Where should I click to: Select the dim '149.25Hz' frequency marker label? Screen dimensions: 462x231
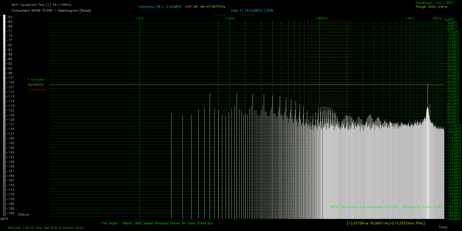[247, 15]
